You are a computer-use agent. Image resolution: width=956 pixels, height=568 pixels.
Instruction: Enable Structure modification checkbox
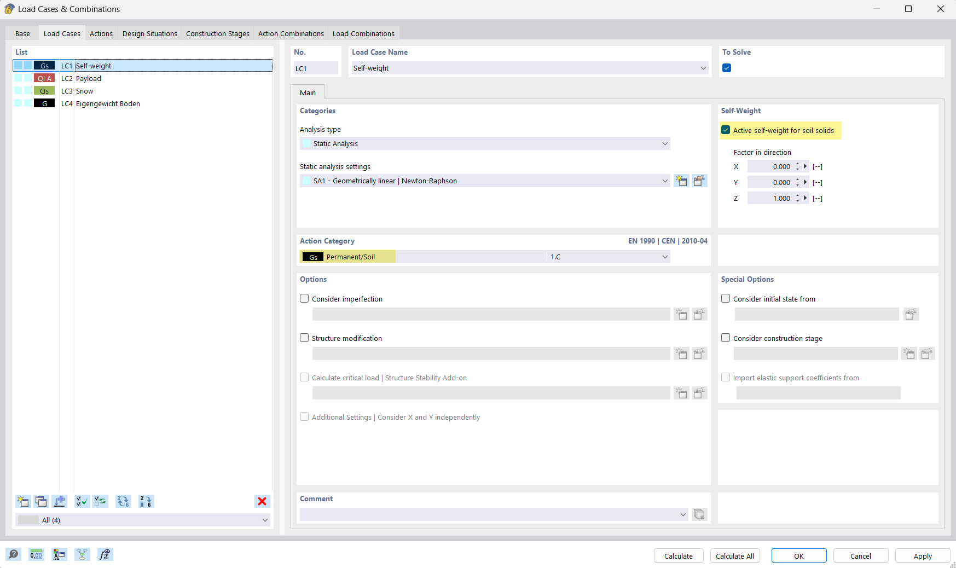304,338
